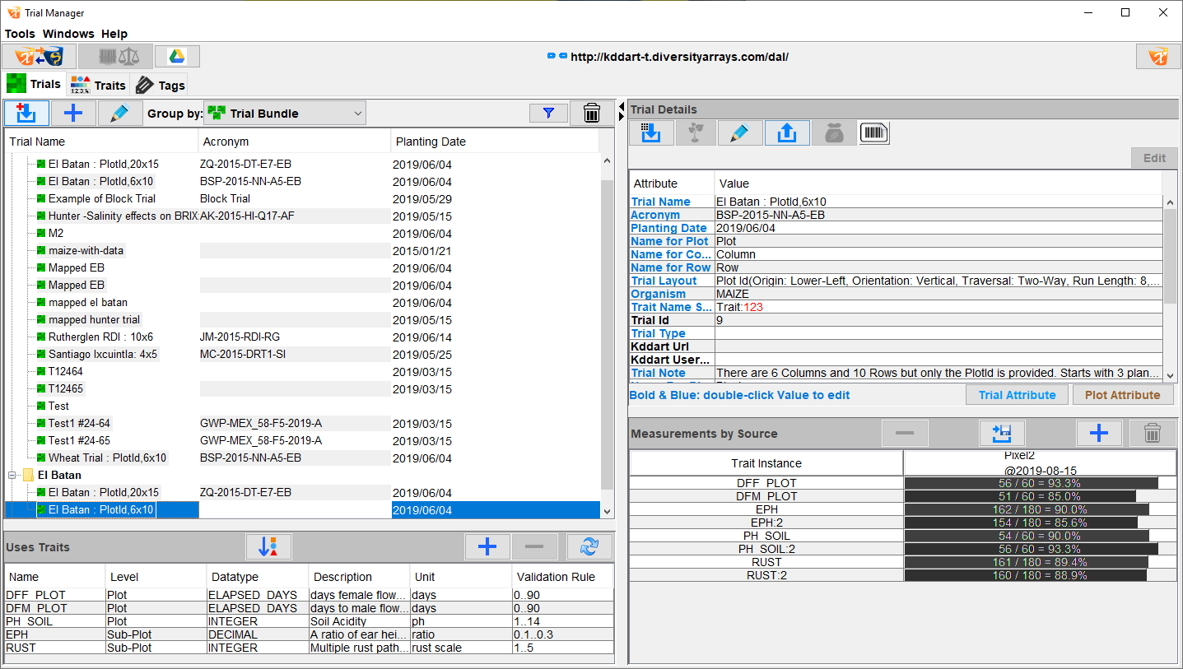Image resolution: width=1183 pixels, height=669 pixels.
Task: Open the Help menu
Action: pyautogui.click(x=114, y=34)
